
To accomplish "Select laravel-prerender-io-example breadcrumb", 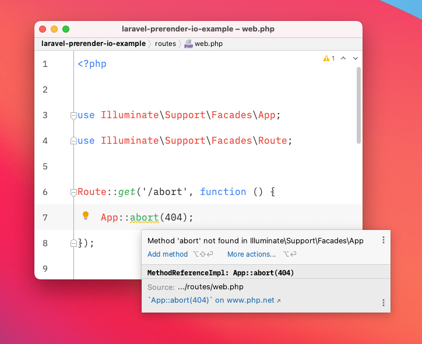I will click(93, 44).
